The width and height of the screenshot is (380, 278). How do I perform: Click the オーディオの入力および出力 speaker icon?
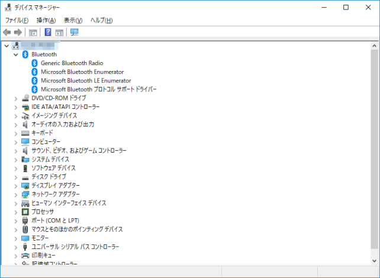[x=25, y=124]
